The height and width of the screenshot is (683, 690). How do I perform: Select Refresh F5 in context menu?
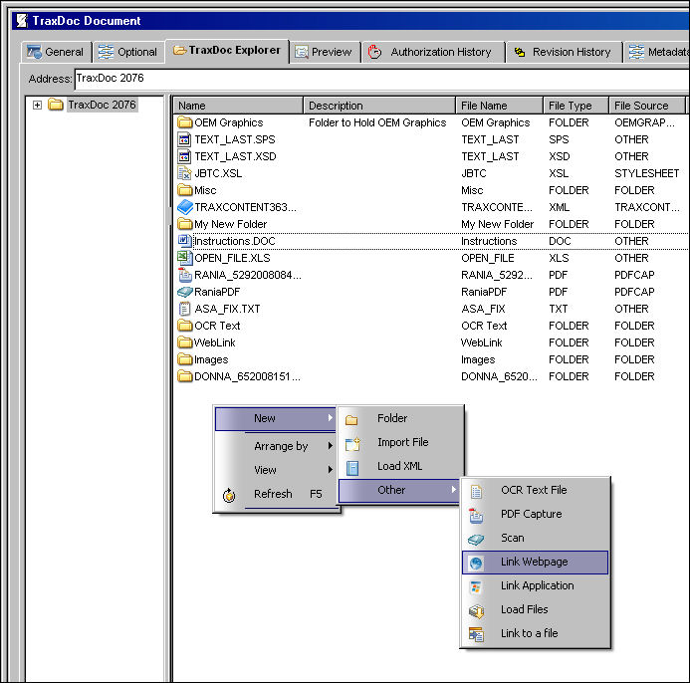point(277,494)
